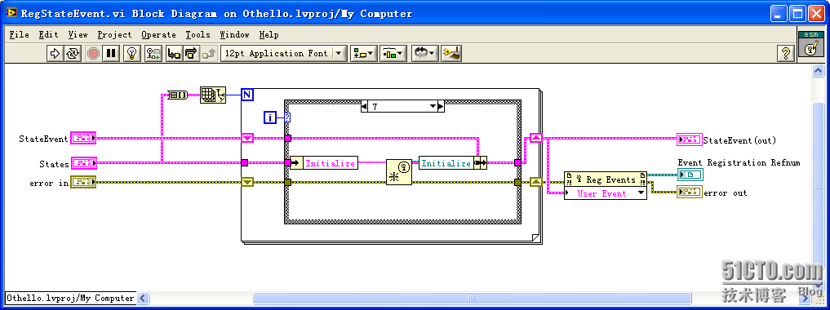Select the StateEvent(out) indicator terminal
The height and width of the screenshot is (310, 830).
click(x=690, y=139)
